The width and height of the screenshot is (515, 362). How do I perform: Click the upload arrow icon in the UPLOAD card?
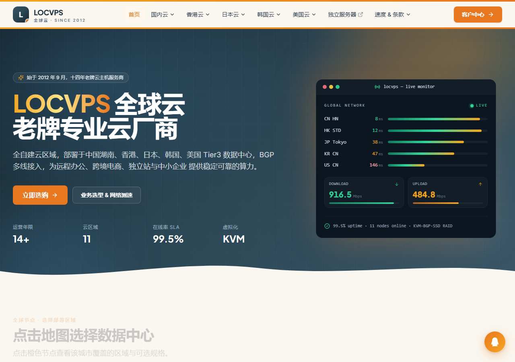480,184
